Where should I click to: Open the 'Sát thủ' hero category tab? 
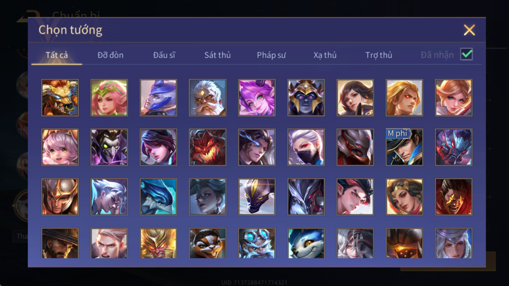pos(217,55)
